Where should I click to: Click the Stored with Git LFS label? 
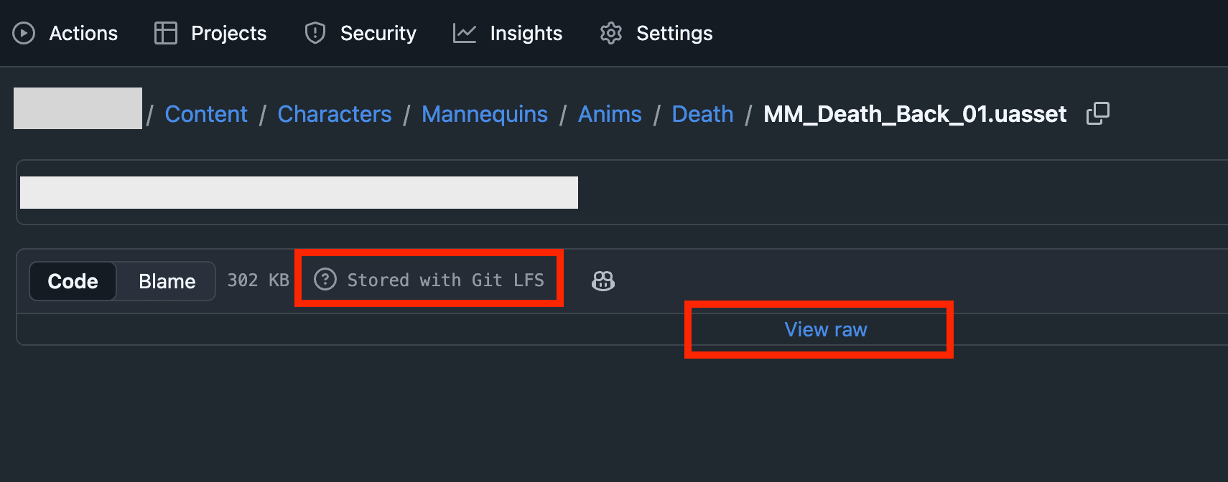click(445, 280)
